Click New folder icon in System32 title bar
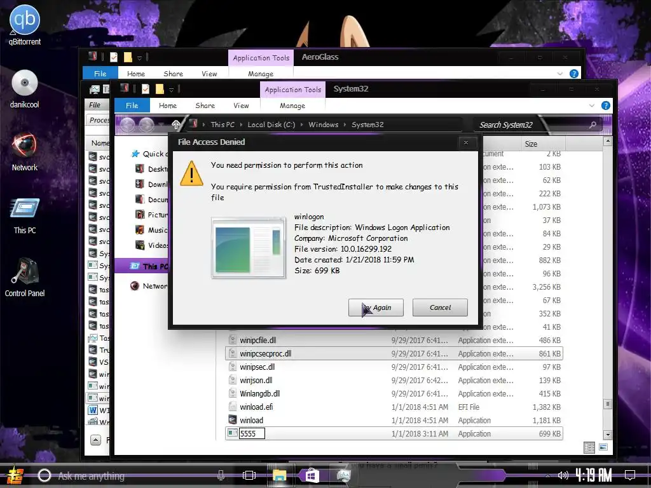651x488 pixels. 160,89
